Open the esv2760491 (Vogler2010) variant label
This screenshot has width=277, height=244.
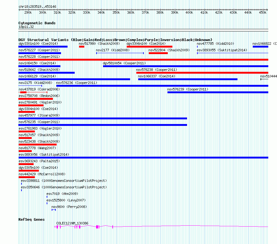click(x=40, y=102)
